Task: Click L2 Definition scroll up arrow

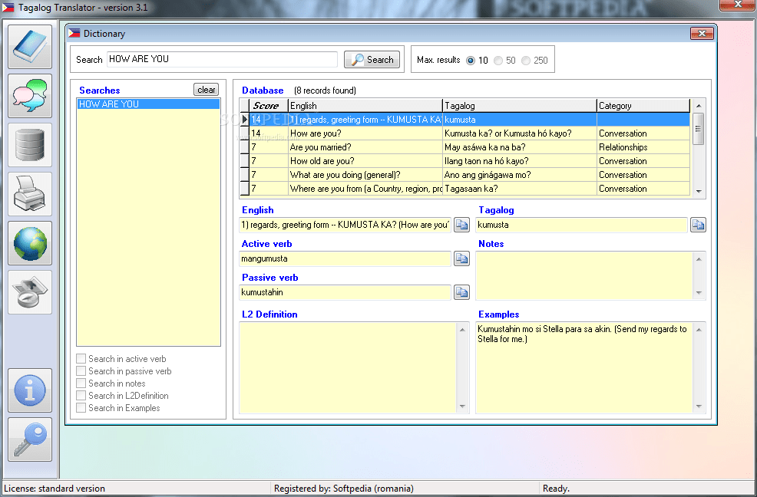Action: click(462, 330)
